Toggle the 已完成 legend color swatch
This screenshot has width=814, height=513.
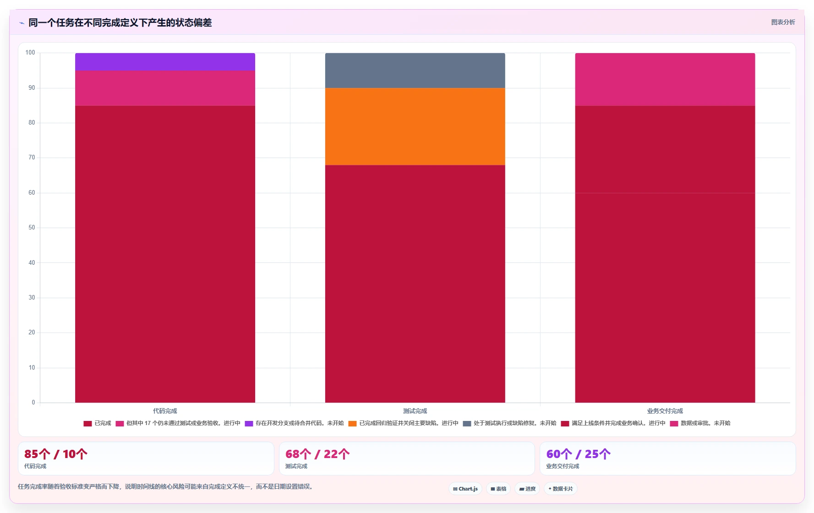point(87,424)
